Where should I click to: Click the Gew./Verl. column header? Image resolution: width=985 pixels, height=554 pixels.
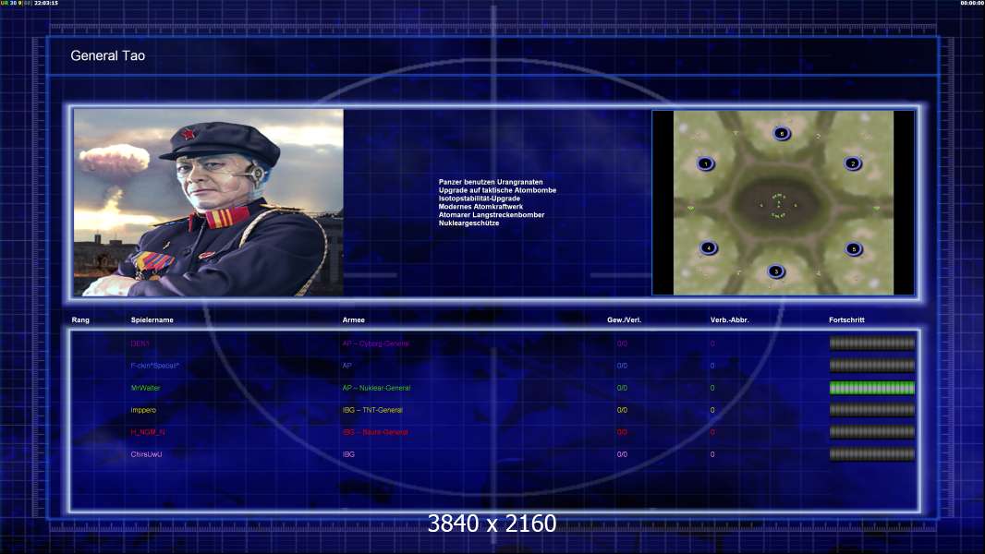(624, 320)
